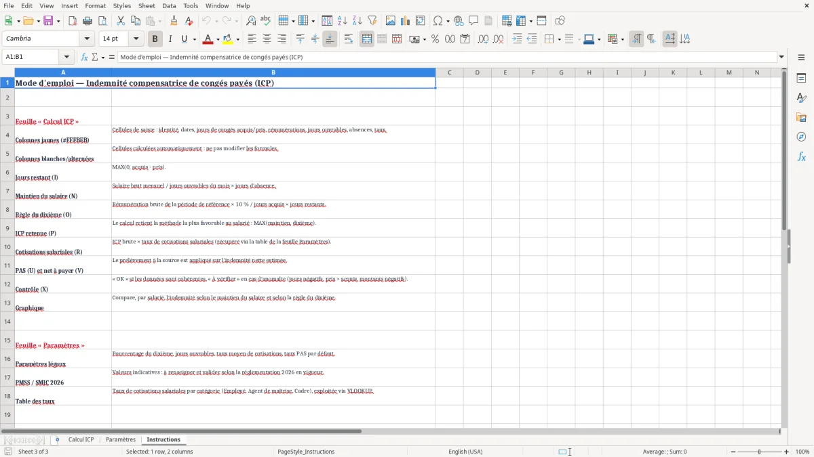The image size is (814, 457).
Task: Click Insert Image icon
Action: pyautogui.click(x=390, y=21)
